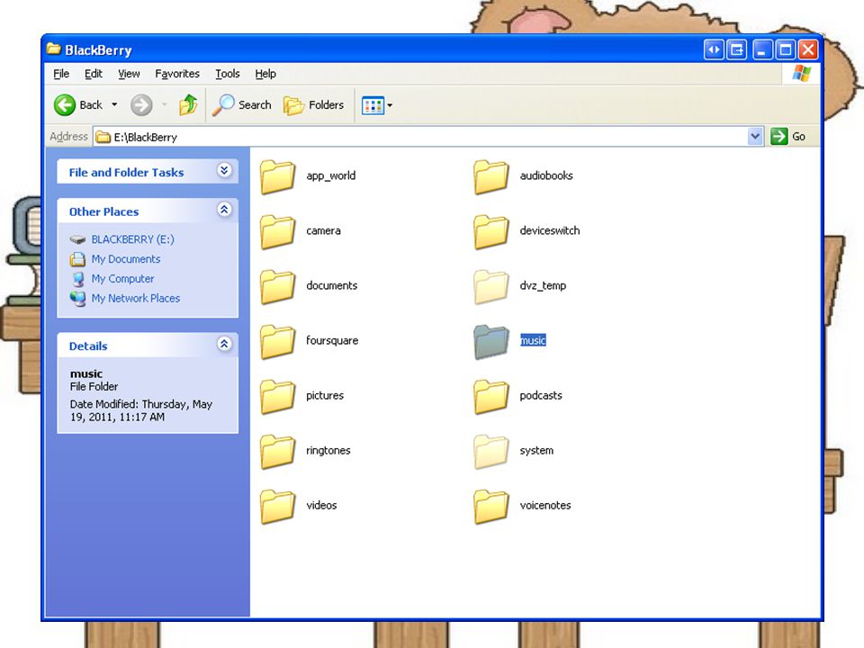Open the Edit menu
This screenshot has height=648, width=864.
coord(93,74)
